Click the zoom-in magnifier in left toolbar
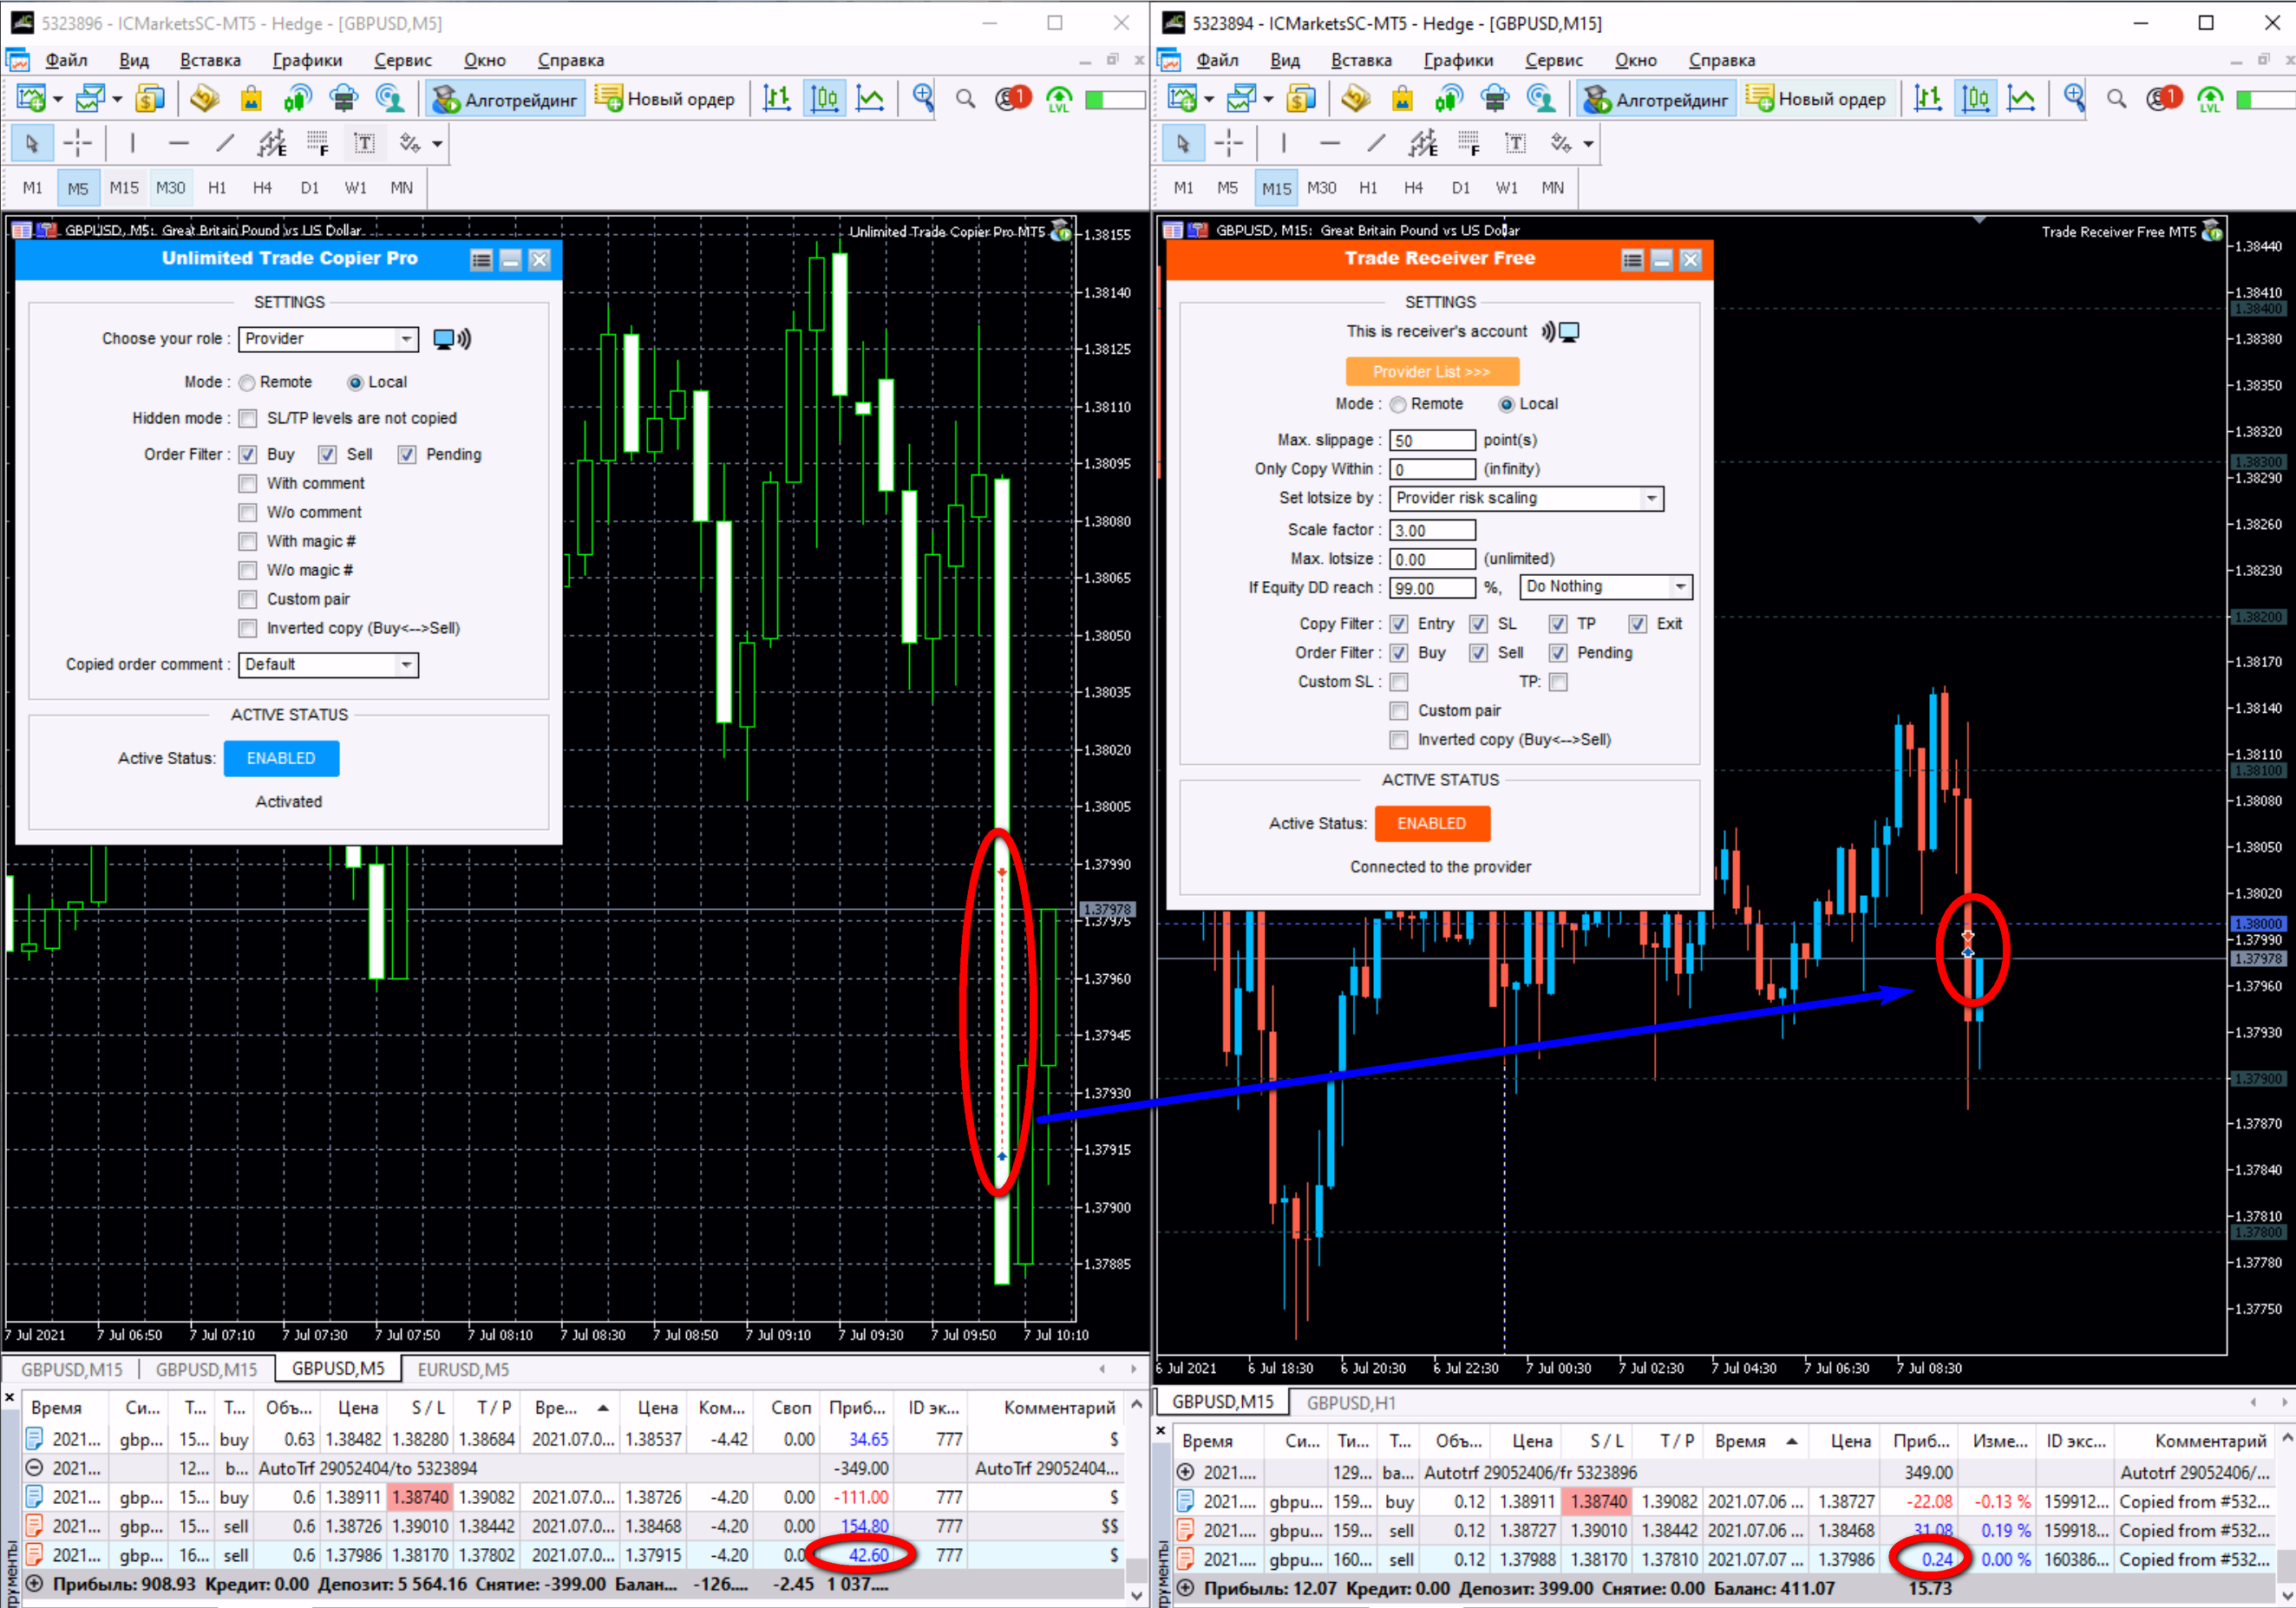 pos(923,98)
